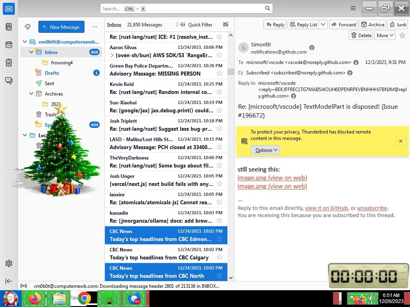Click the taskbar volume icon

point(370,298)
